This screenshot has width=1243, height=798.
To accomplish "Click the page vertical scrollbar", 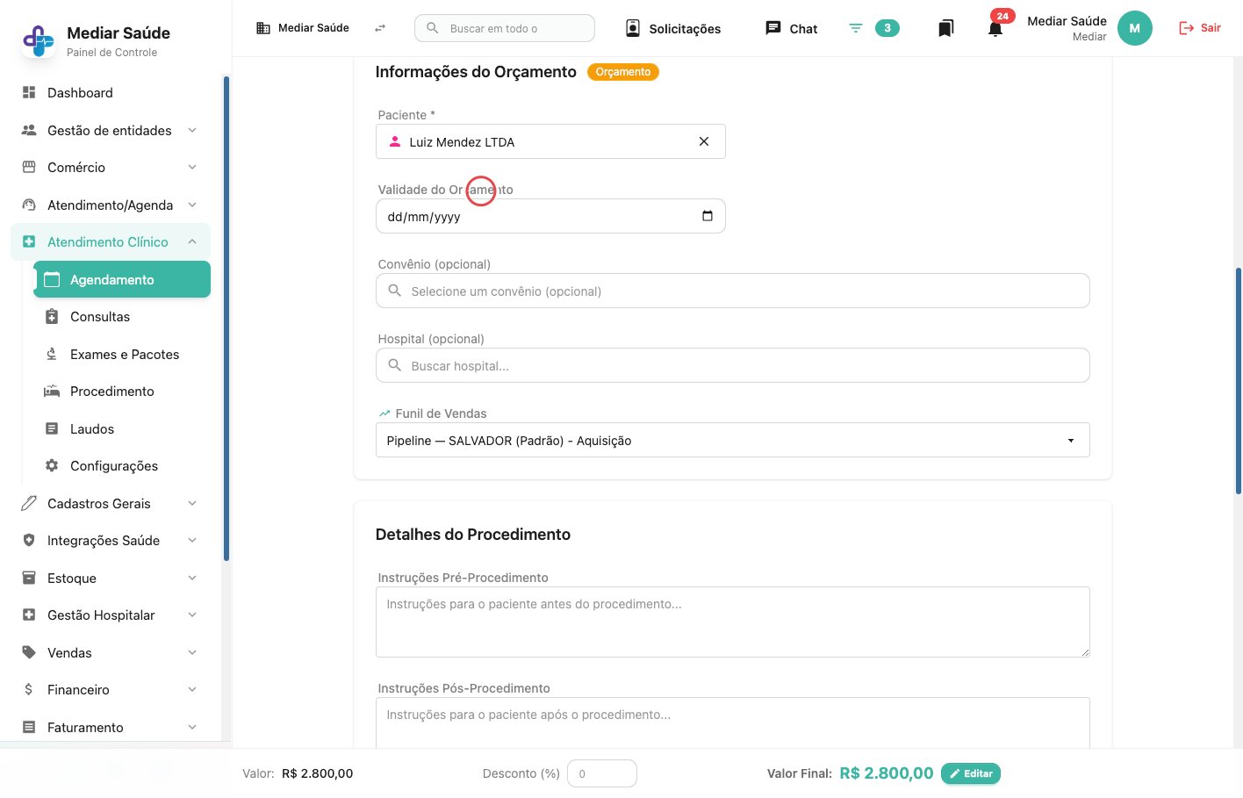I will click(x=1238, y=381).
